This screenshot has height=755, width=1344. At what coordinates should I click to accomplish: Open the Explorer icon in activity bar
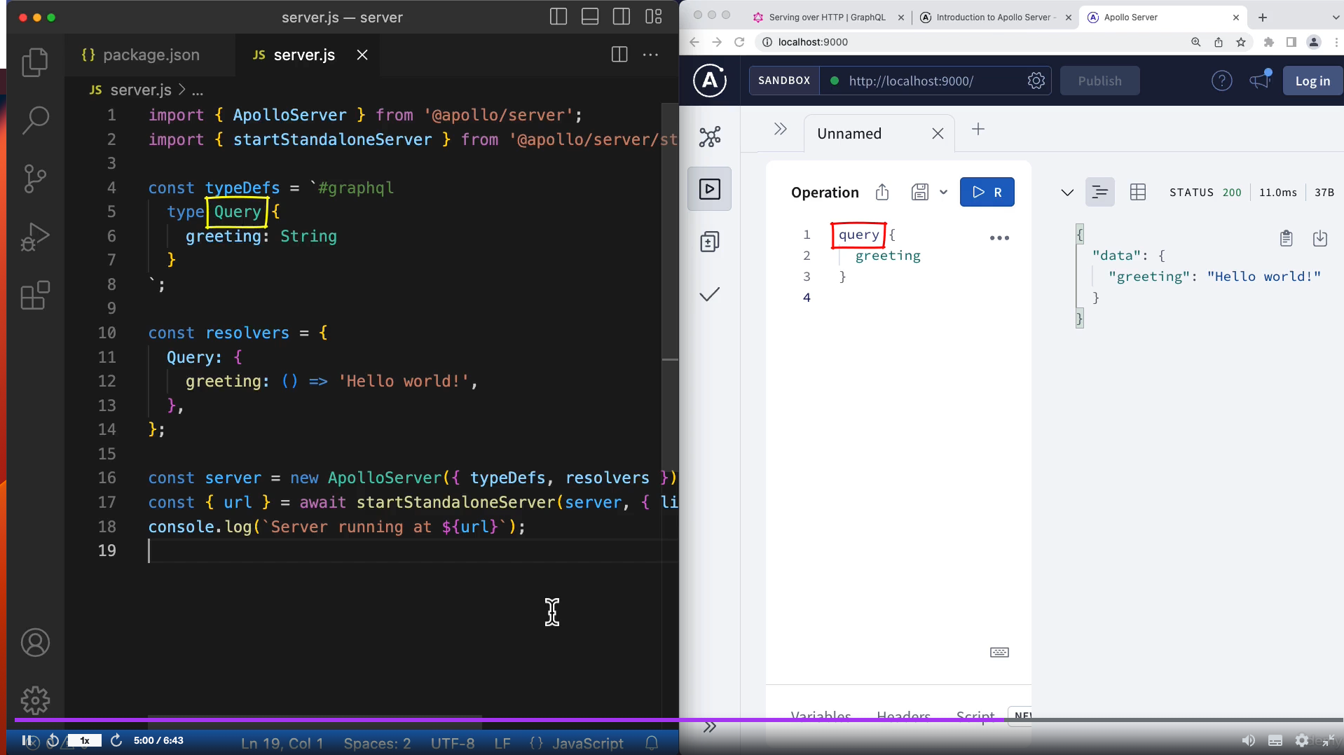tap(35, 63)
